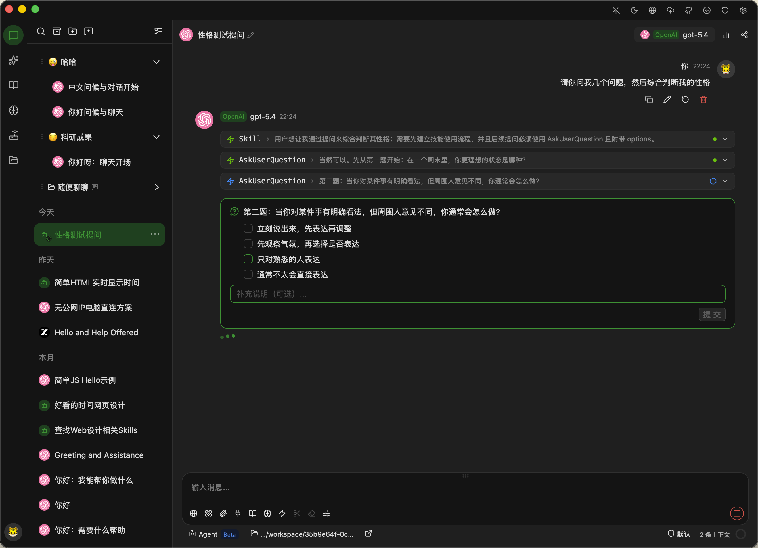Viewport: 758px width, 548px height.
Task: Focus the 补充说明（可选） input field
Action: 477,294
